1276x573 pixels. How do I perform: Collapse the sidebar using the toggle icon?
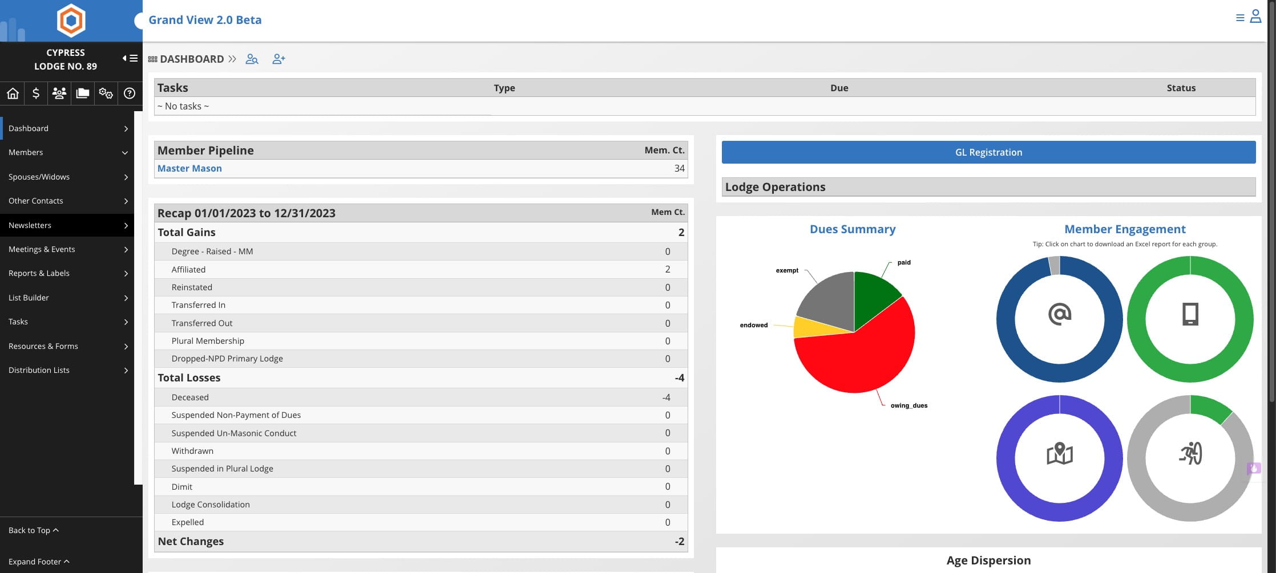pyautogui.click(x=130, y=58)
